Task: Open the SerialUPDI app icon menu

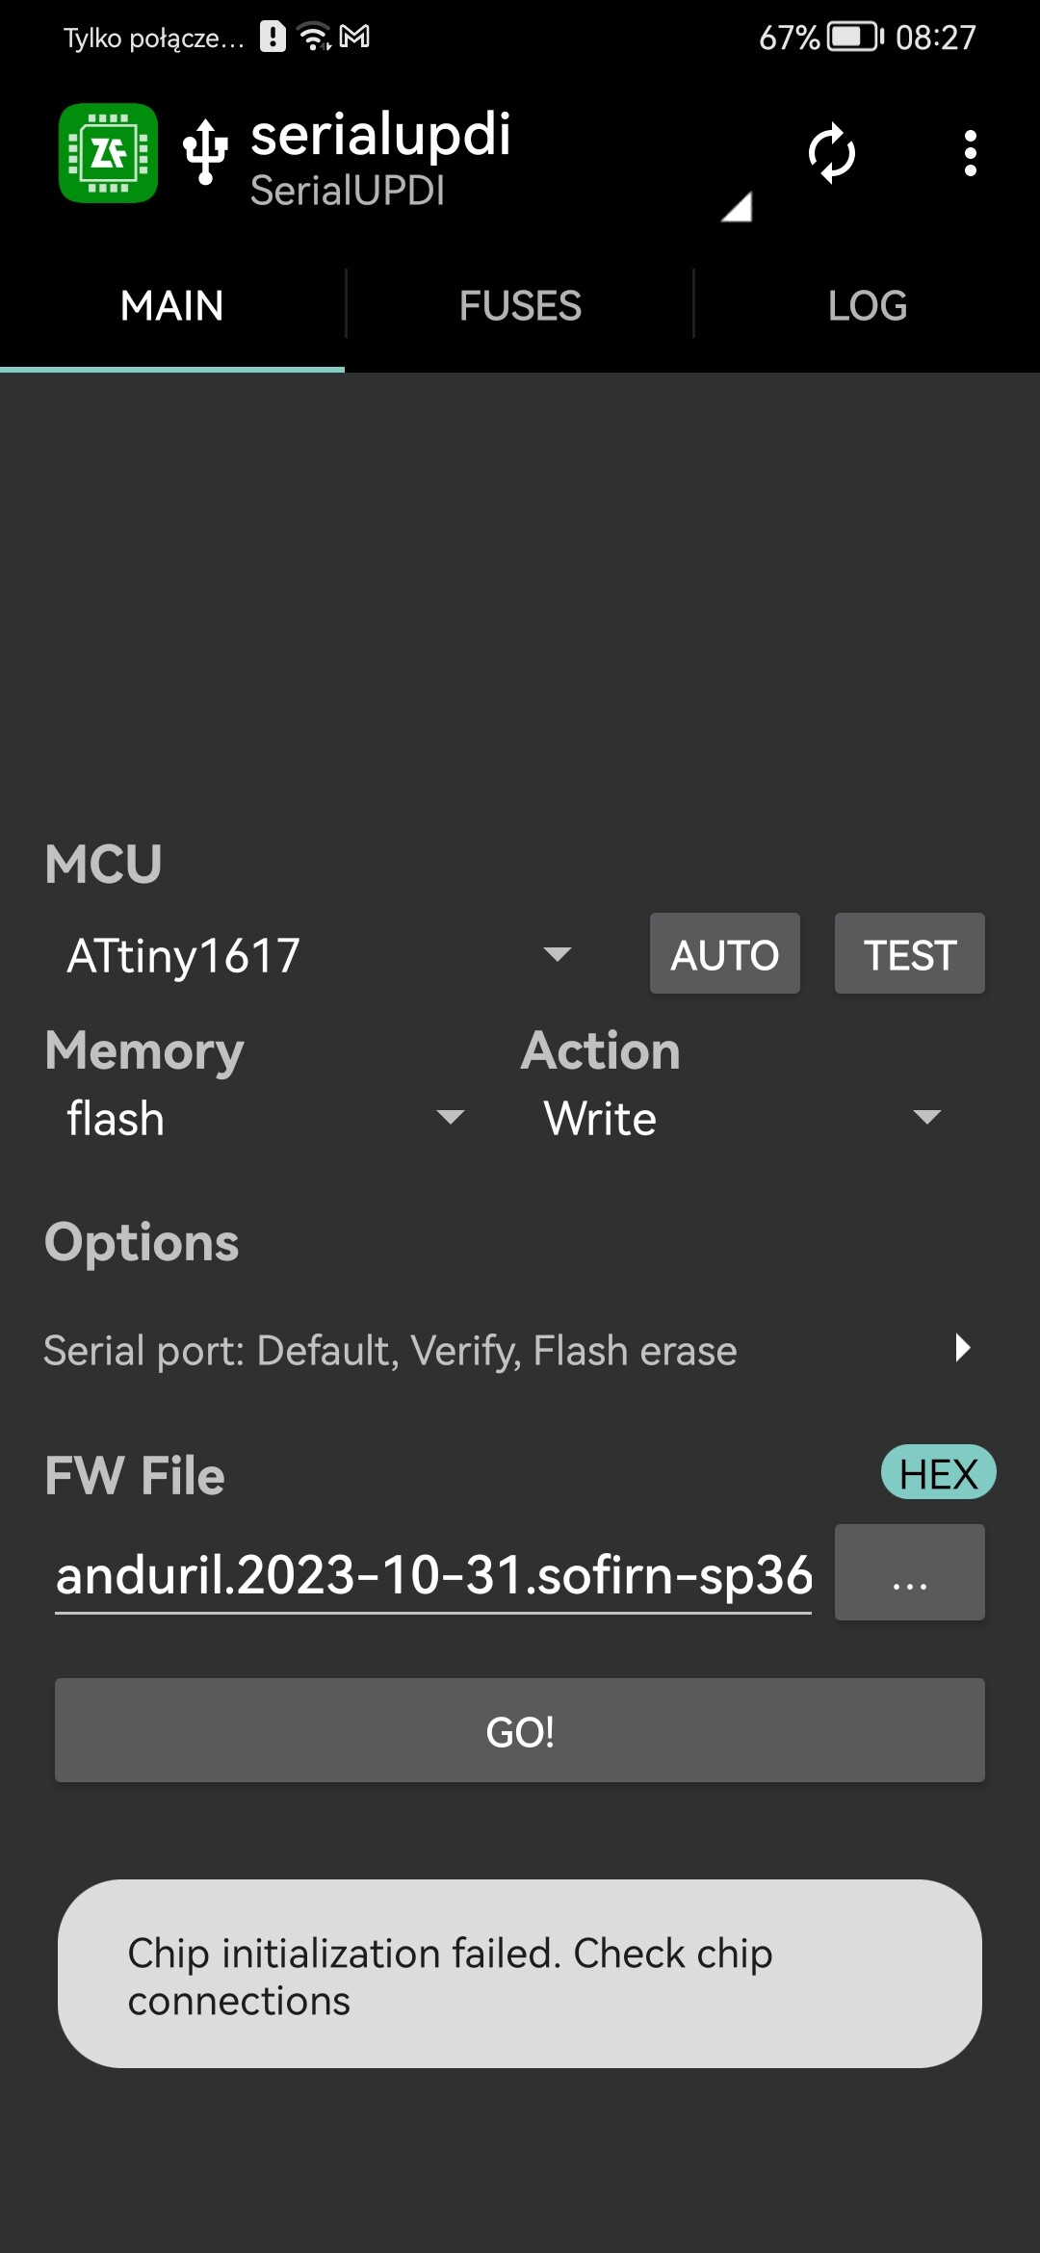Action: click(x=107, y=154)
